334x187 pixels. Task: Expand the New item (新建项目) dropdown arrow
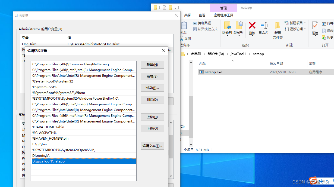click(305, 23)
